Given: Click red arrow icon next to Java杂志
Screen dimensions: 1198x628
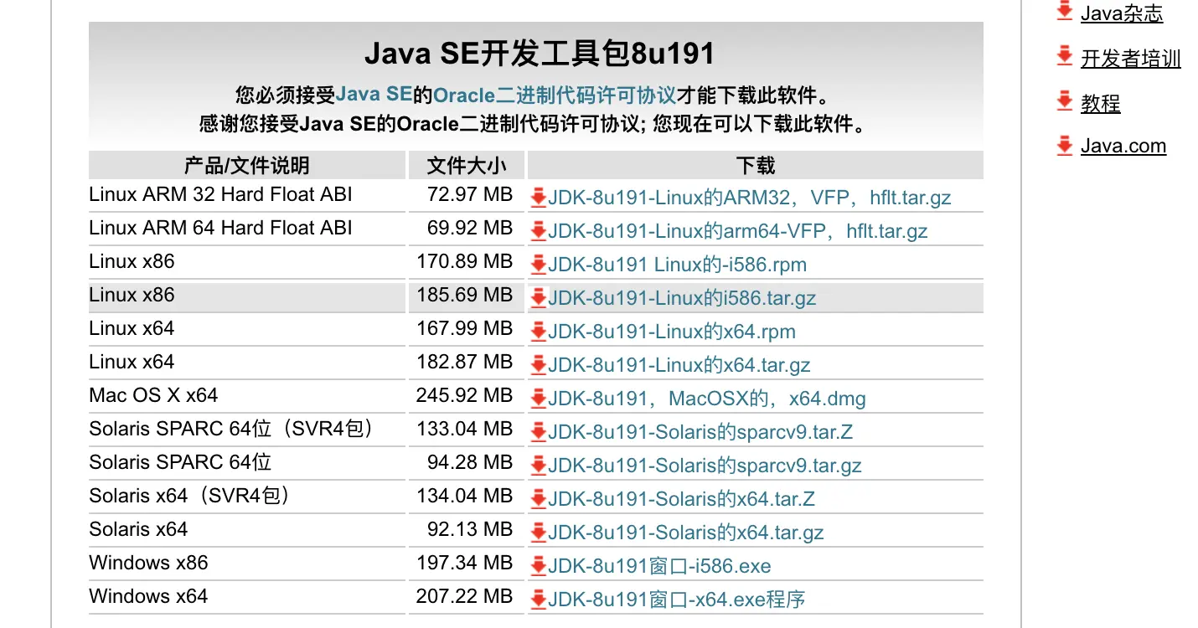Looking at the screenshot, I should (x=1065, y=12).
